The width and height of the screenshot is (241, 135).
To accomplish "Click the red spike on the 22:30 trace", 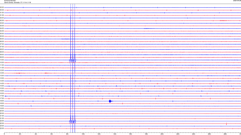I will [226, 123].
